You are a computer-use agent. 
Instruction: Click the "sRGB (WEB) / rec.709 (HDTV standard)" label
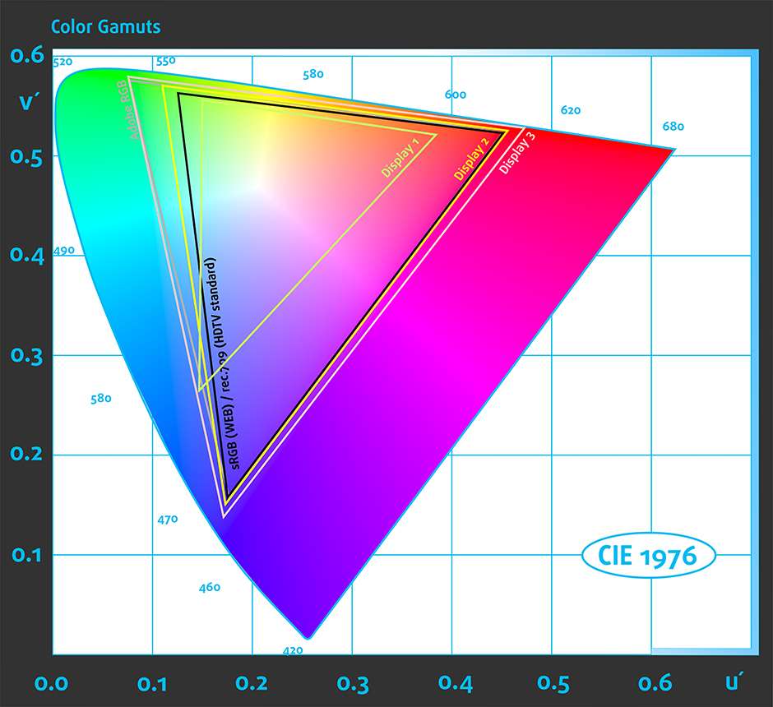(224, 363)
